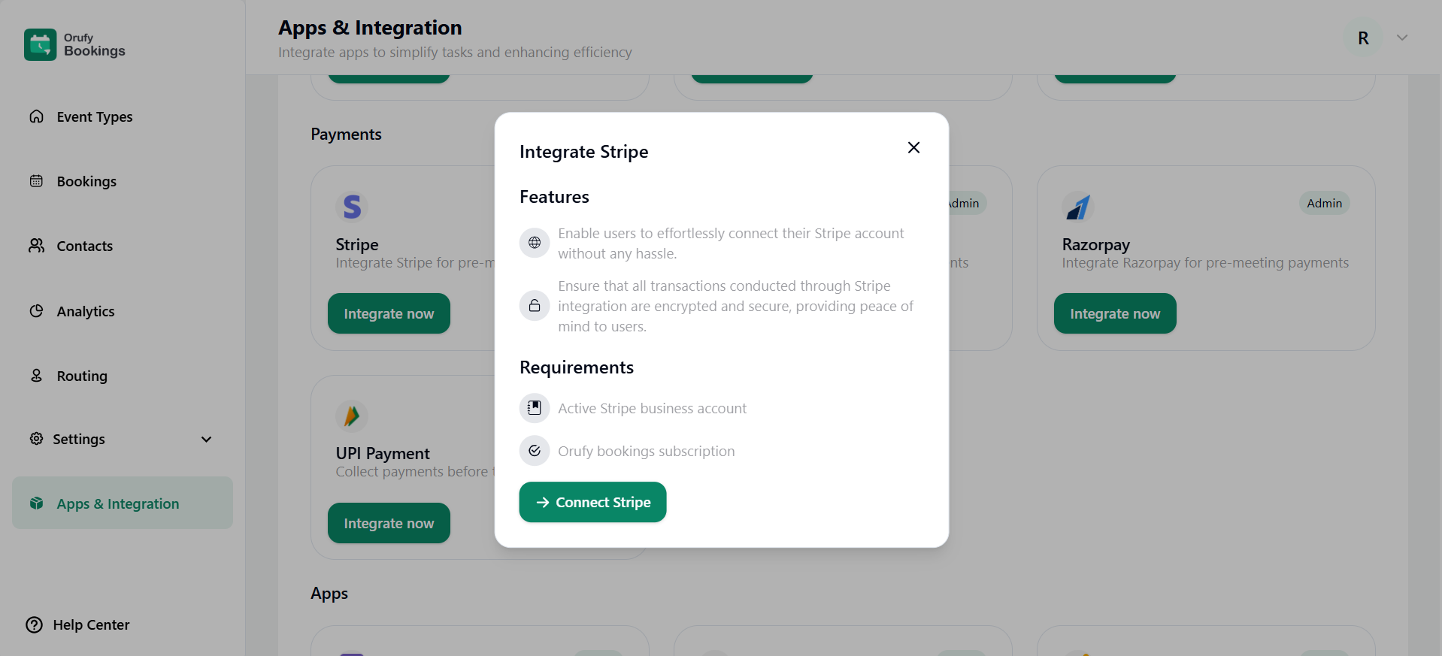Open the Help Center link
Image resolution: width=1442 pixels, height=656 pixels.
[91, 625]
